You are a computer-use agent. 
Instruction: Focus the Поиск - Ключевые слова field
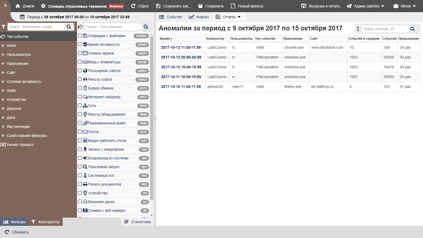coord(37,27)
